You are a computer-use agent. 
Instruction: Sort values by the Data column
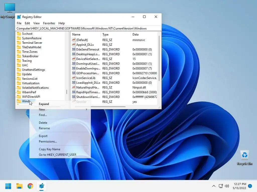click(144, 34)
